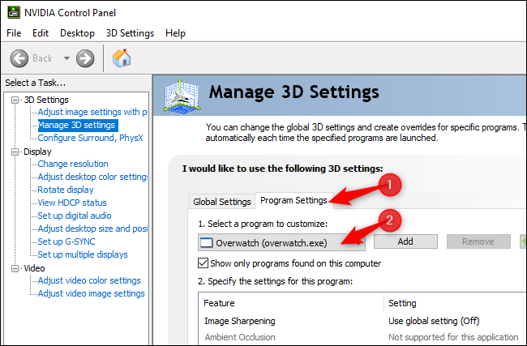Toggle 'Show only programs found on this computer'

[204, 263]
